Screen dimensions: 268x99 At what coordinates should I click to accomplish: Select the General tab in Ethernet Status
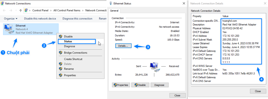114,11
